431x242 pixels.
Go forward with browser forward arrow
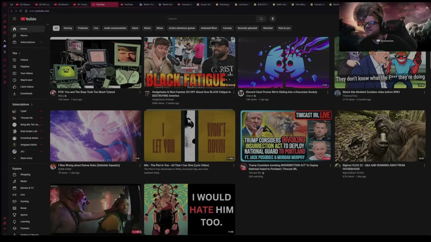coord(16,11)
